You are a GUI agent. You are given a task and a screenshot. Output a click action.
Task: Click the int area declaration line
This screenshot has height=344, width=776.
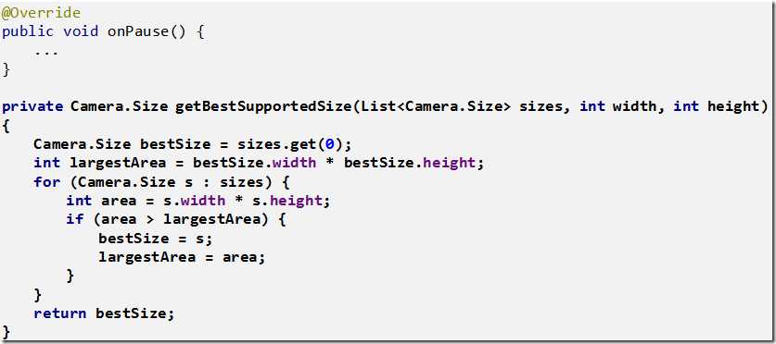(x=198, y=201)
